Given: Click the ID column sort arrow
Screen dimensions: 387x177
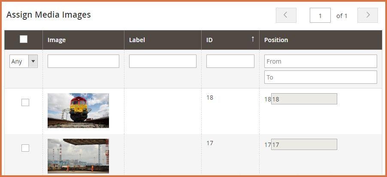Looking at the screenshot, I should (253, 39).
